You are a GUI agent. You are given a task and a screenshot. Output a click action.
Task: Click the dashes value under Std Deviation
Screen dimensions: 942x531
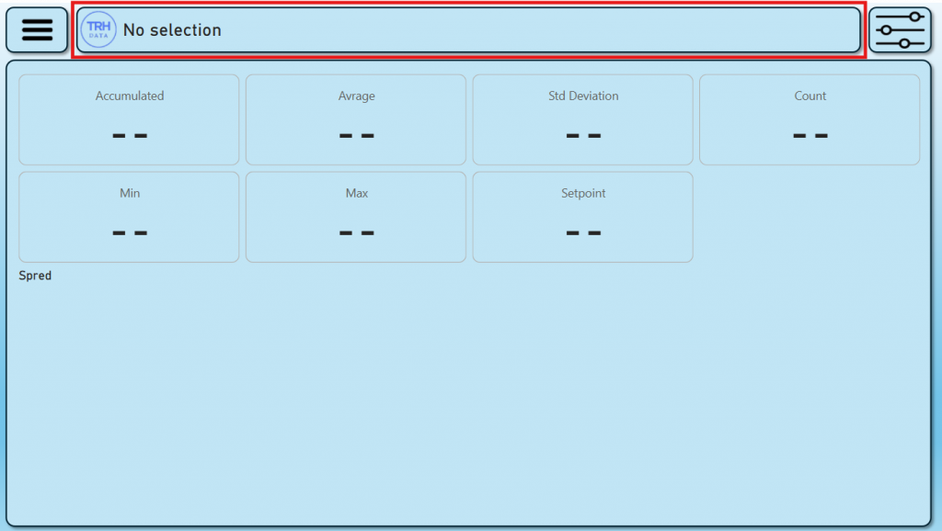(583, 135)
